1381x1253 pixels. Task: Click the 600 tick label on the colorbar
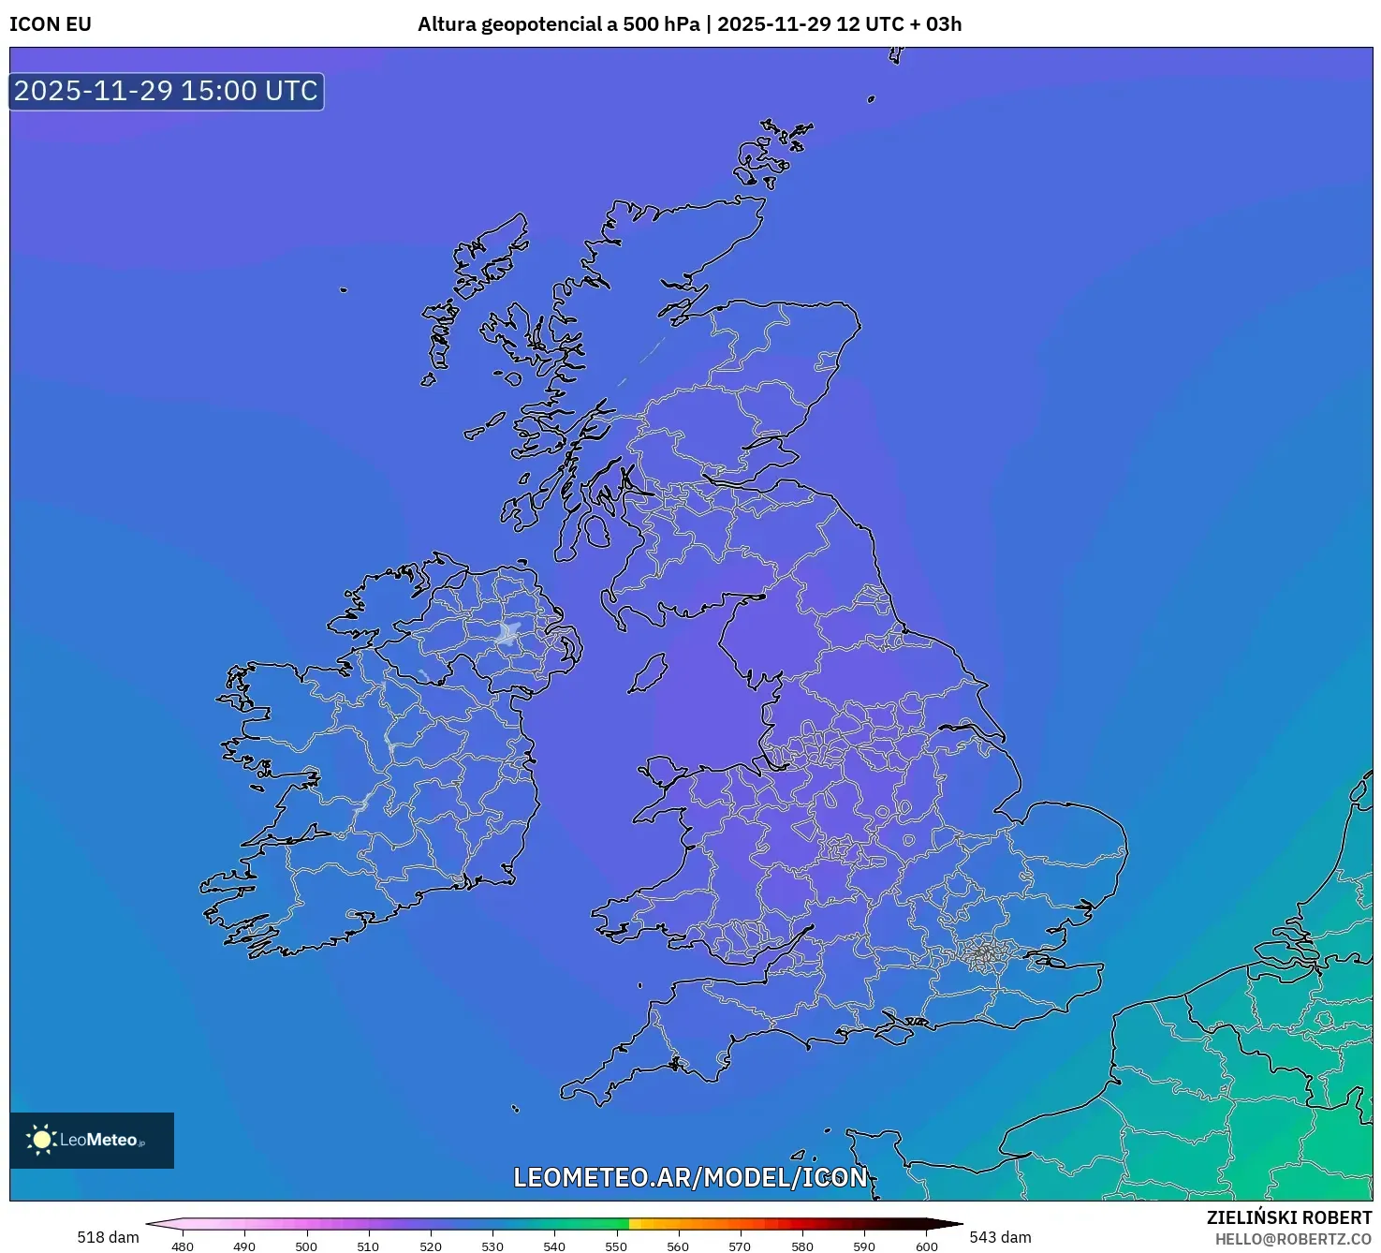[x=926, y=1246]
